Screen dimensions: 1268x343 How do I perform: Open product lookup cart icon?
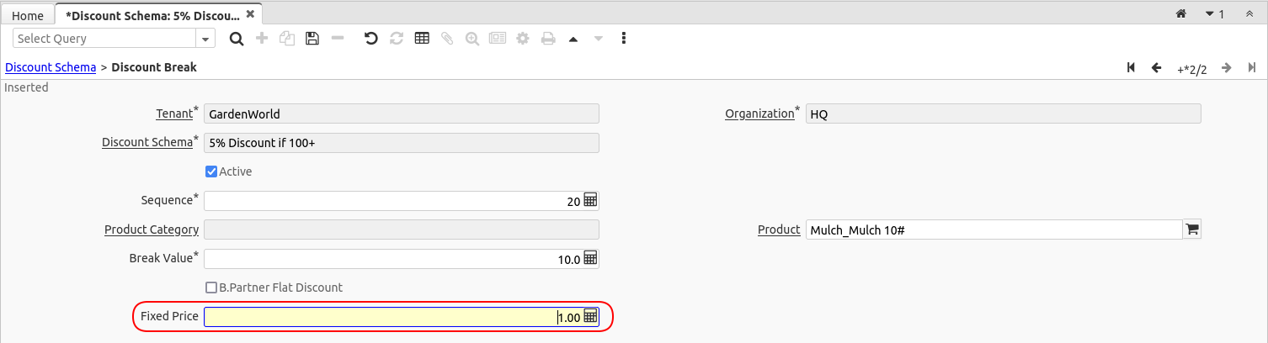tap(1192, 230)
